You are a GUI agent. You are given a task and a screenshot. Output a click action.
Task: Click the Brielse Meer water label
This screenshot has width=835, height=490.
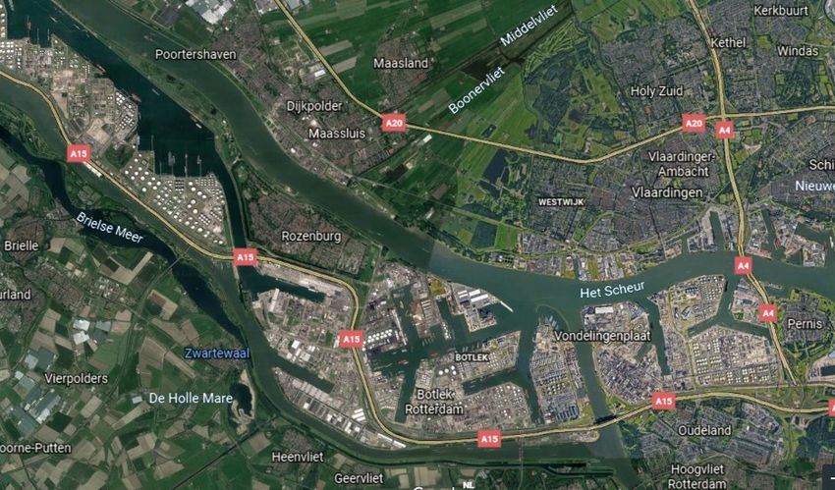pyautogui.click(x=109, y=227)
